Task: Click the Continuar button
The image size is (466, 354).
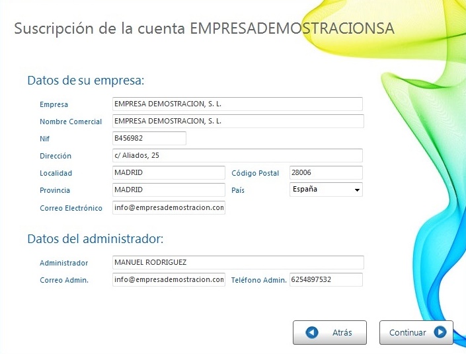Action: click(416, 332)
